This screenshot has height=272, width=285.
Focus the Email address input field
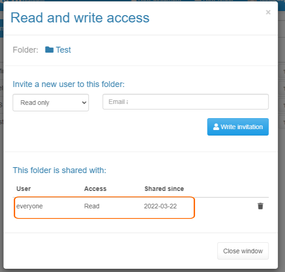185,102
